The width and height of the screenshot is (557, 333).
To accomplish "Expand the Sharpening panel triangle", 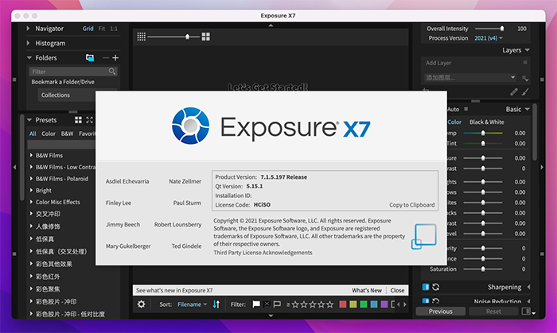I will pos(528,287).
